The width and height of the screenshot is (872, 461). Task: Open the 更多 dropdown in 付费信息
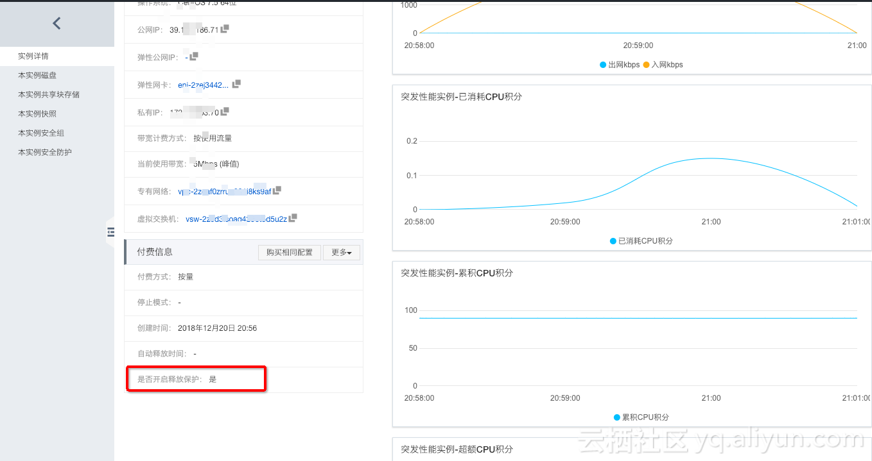341,253
